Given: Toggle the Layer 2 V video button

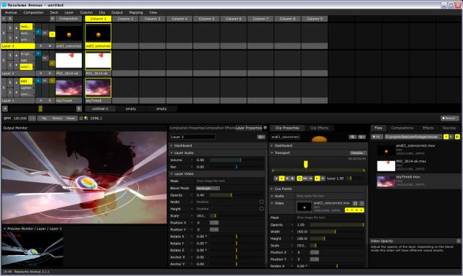Looking at the screenshot, I should click(52, 64).
